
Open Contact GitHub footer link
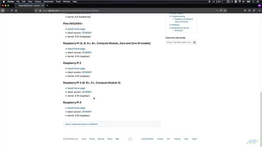(x=147, y=139)
